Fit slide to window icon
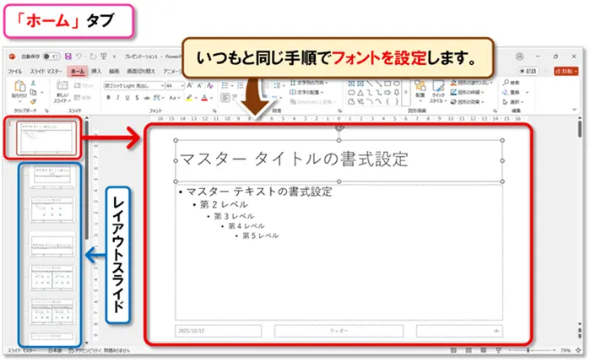This screenshot has width=591, height=362. [x=578, y=350]
